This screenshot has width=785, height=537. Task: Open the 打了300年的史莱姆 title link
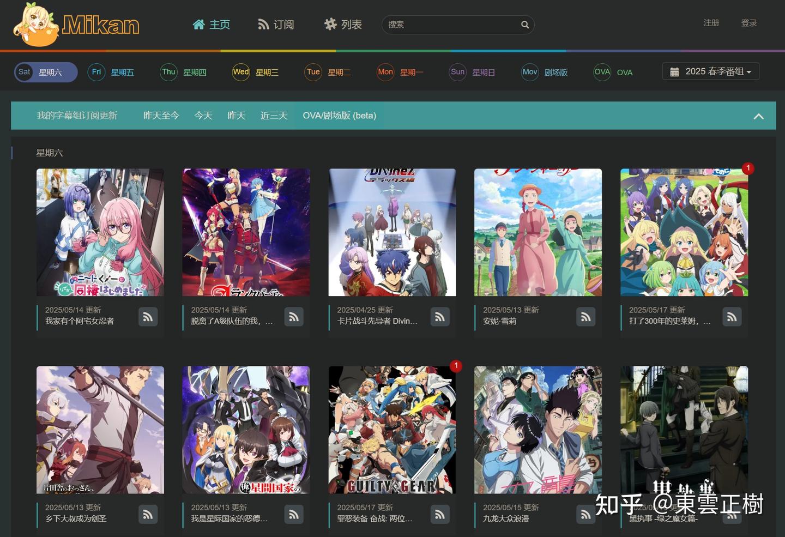point(670,321)
